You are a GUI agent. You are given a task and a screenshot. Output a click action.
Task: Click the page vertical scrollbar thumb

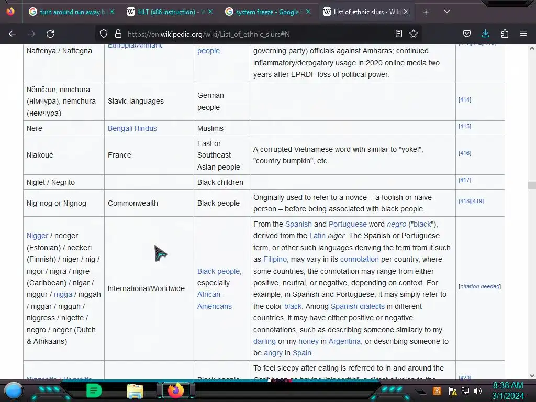tap(532, 185)
